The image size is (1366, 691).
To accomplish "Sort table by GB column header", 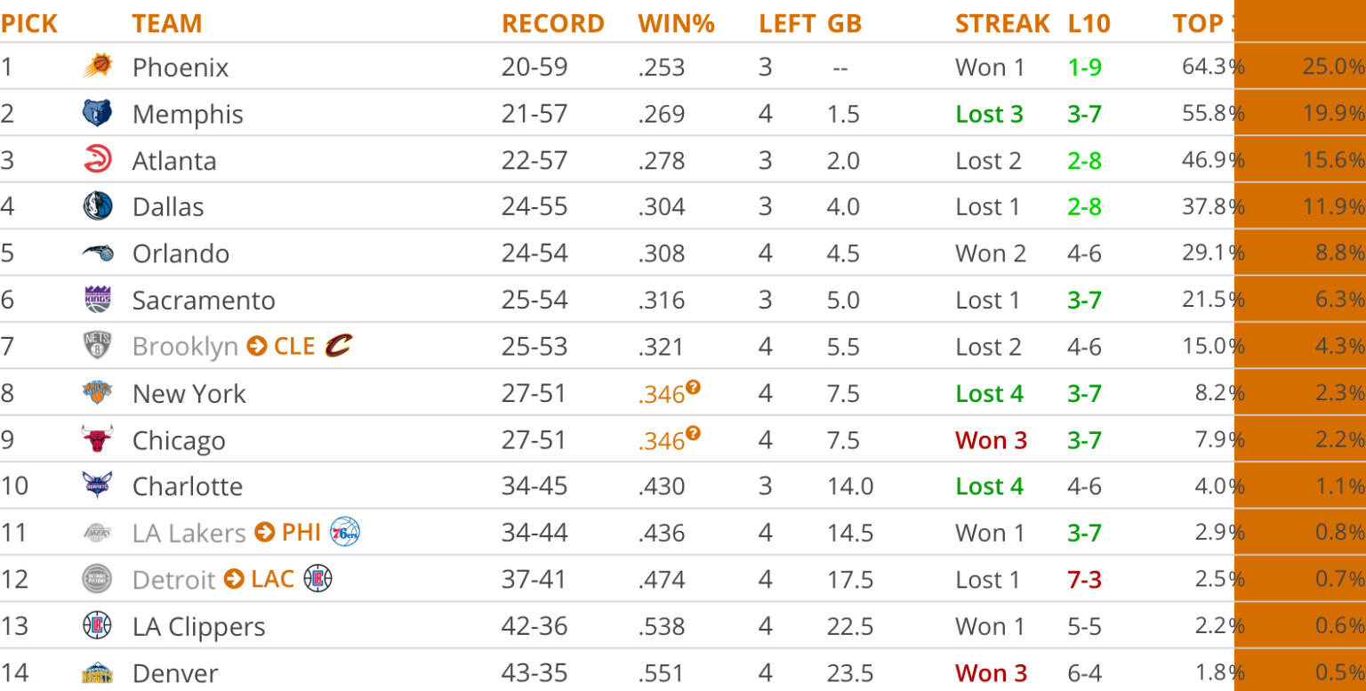I will tap(844, 23).
